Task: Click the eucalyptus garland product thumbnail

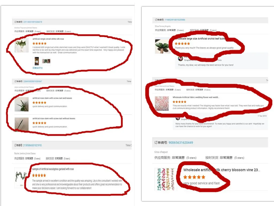Action: [x=21, y=178]
